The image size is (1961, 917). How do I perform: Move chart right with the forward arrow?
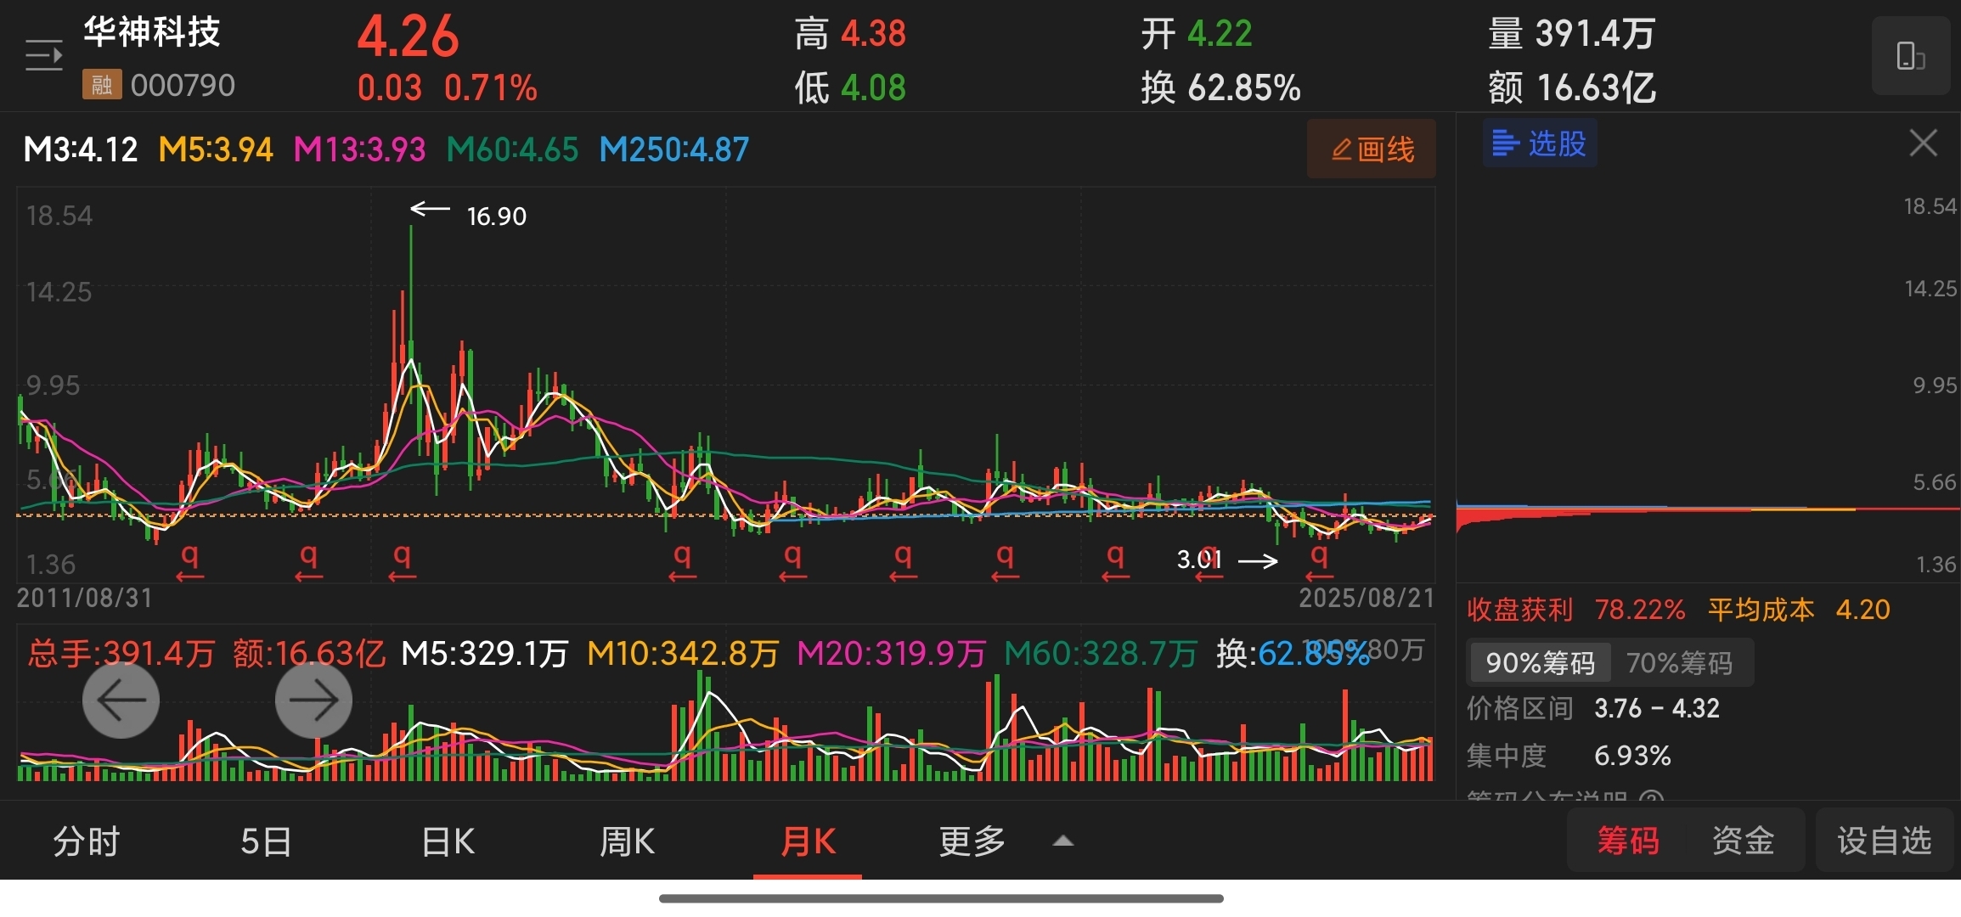tap(313, 700)
